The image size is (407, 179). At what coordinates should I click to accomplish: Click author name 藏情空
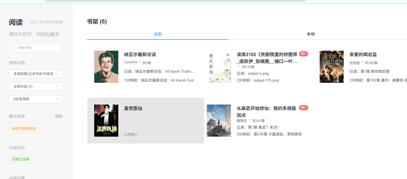tap(242, 121)
